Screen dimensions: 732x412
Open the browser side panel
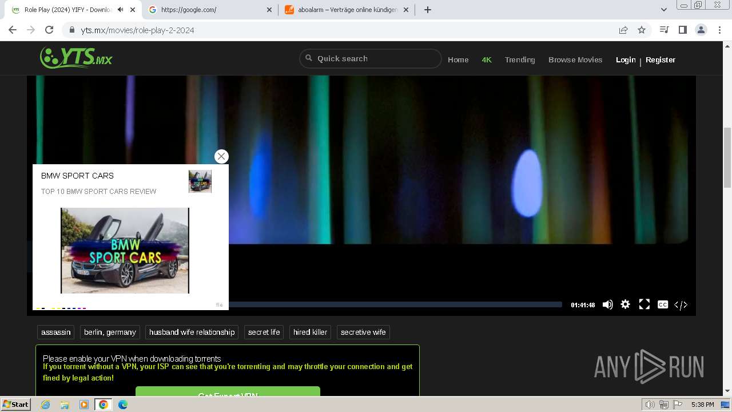click(x=682, y=30)
